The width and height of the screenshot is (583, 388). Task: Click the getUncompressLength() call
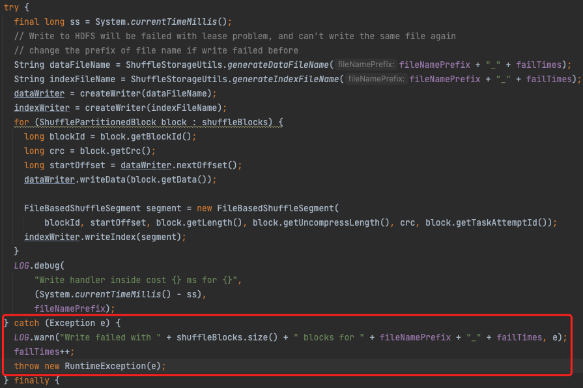click(x=336, y=223)
